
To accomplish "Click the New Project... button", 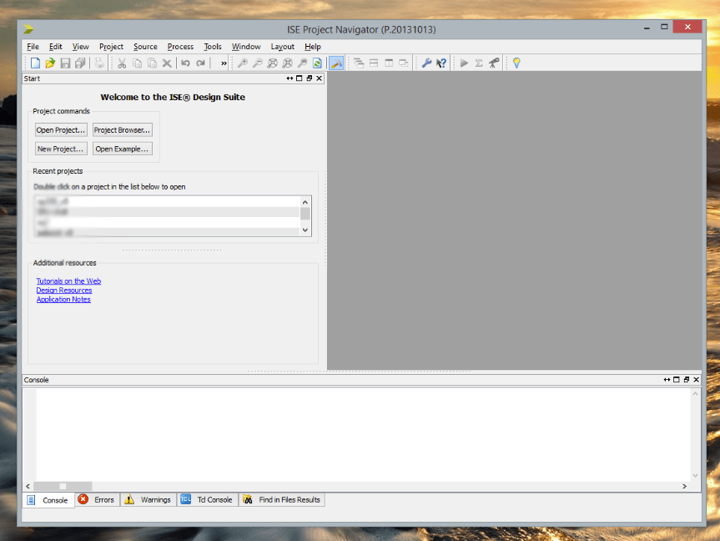I will tap(60, 149).
